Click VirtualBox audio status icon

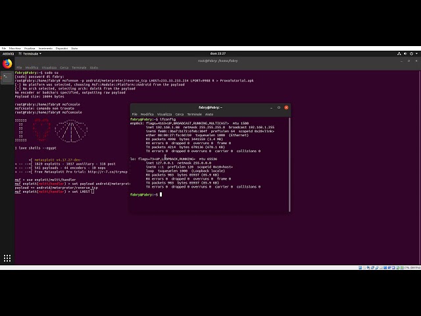pos(368,268)
